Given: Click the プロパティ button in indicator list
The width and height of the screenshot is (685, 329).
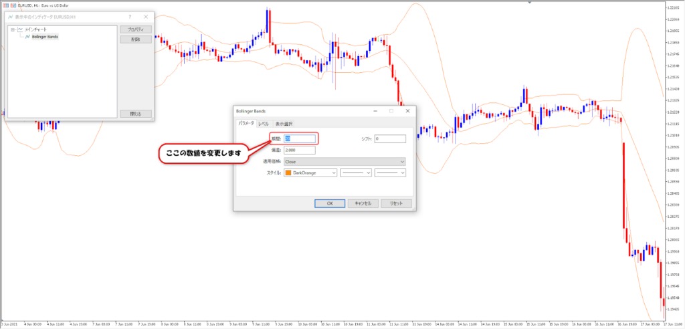Looking at the screenshot, I should (x=136, y=29).
